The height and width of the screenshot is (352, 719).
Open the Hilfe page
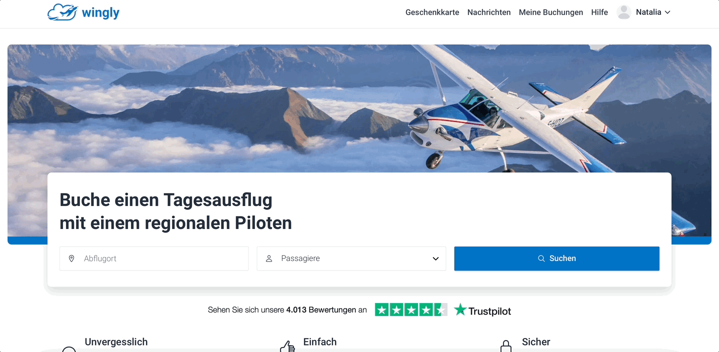(x=599, y=12)
